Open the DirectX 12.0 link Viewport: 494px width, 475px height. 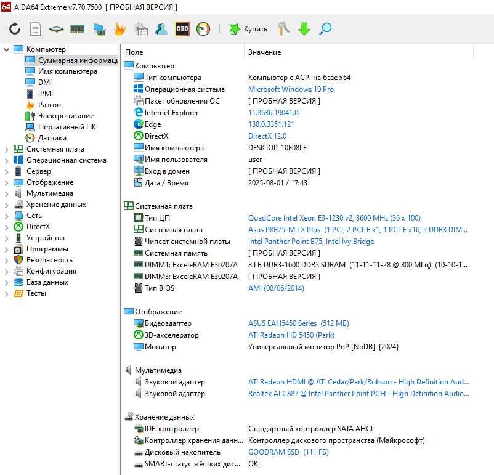tap(267, 136)
